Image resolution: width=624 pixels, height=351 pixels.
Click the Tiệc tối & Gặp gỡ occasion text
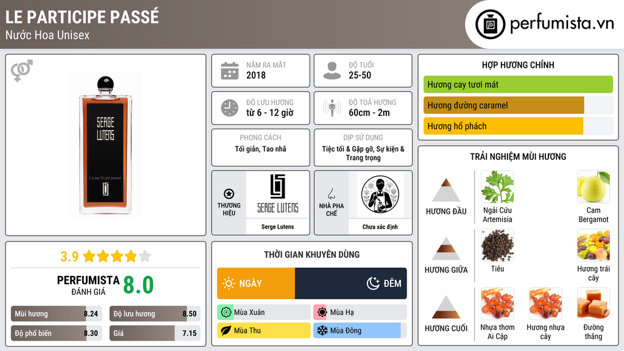coord(363,153)
